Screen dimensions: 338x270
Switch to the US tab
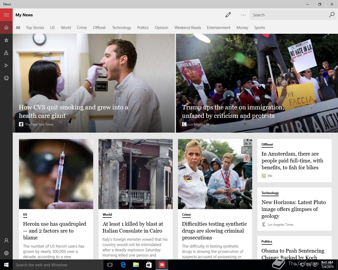tap(53, 27)
